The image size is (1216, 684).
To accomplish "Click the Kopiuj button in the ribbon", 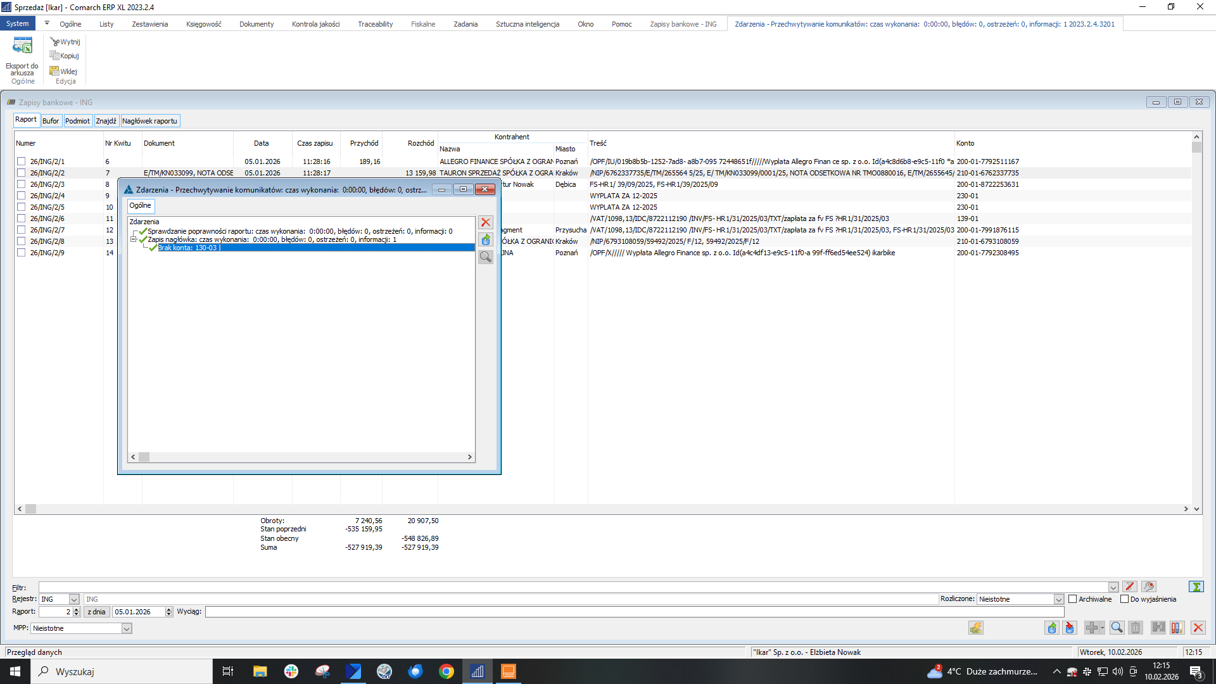I will [x=65, y=56].
